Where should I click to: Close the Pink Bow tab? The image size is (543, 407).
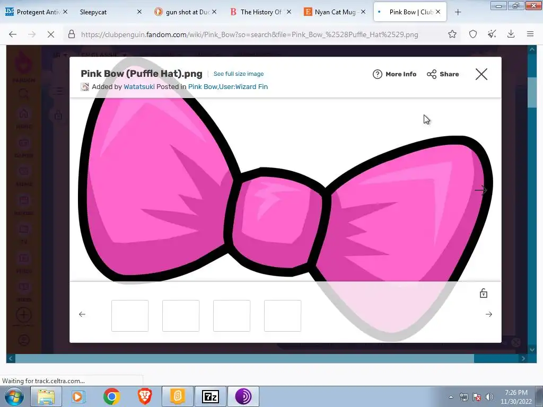coord(438,12)
